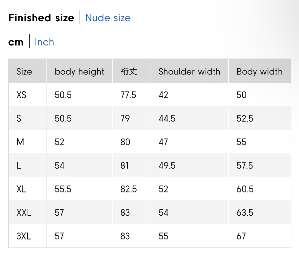
Task: Select the L size row label
Action: pos(19,165)
